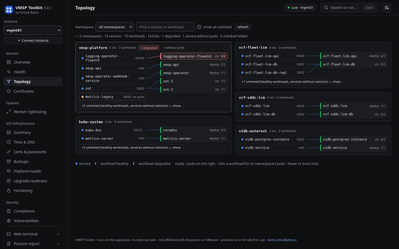The width and height of the screenshot is (399, 249).
Task: Select the vcf-fleet-lcm-api deploy workload
Action: (354, 56)
